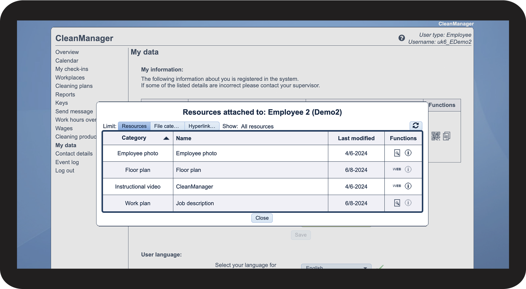The height and width of the screenshot is (289, 526).
Task: Click the refresh icon in resources dialog
Action: pos(416,126)
